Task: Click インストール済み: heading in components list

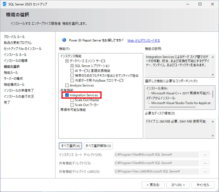Action: pos(157,88)
